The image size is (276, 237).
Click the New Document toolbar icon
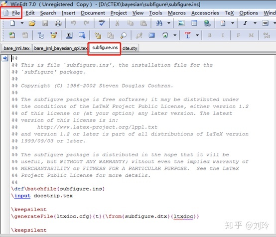click(12, 23)
